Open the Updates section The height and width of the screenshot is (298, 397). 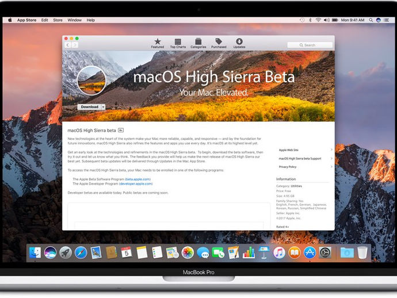click(239, 43)
